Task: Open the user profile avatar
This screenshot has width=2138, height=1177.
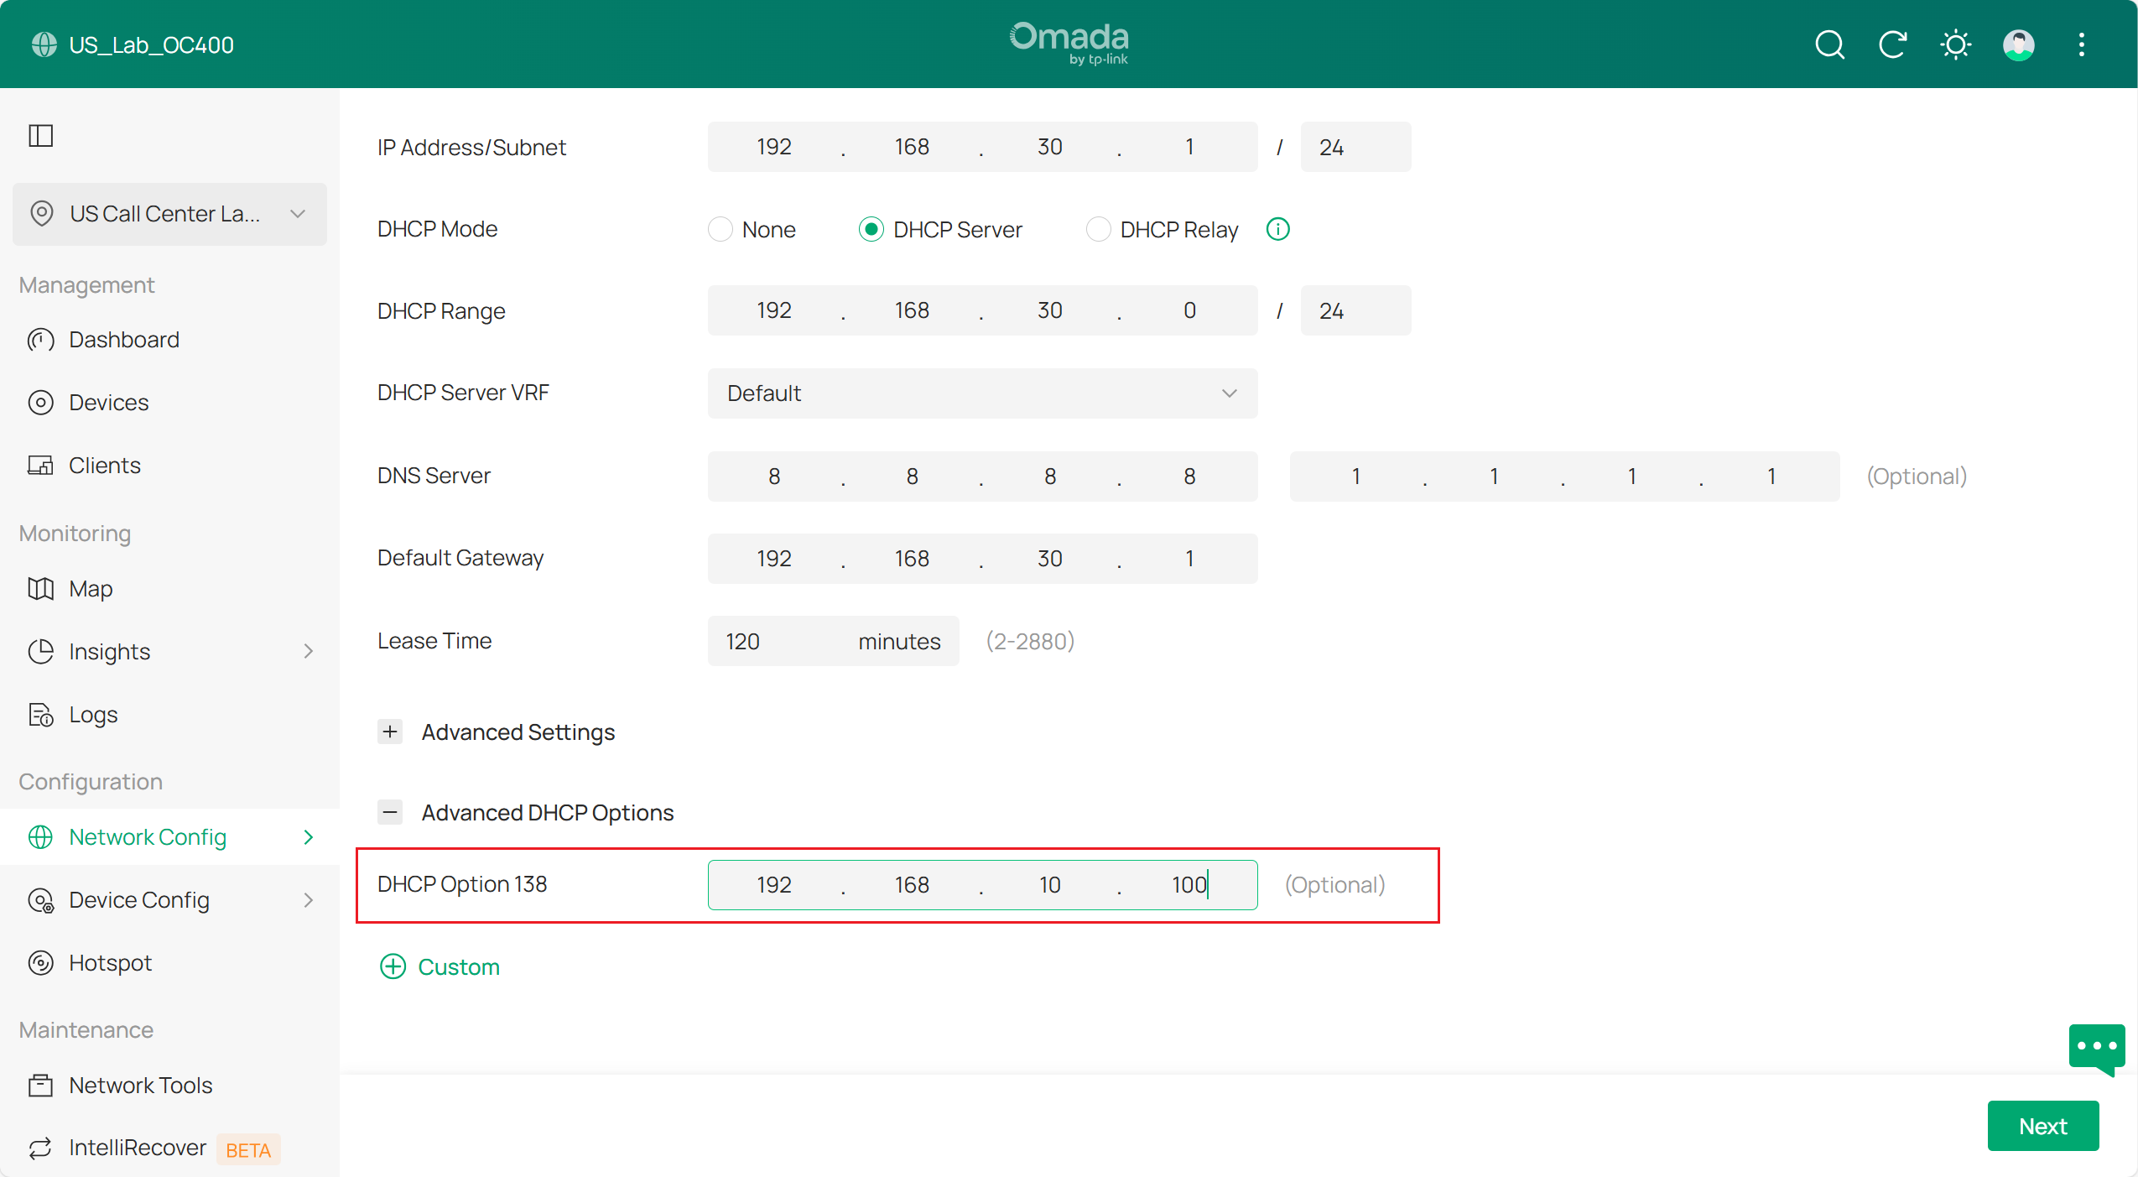Action: [2018, 44]
